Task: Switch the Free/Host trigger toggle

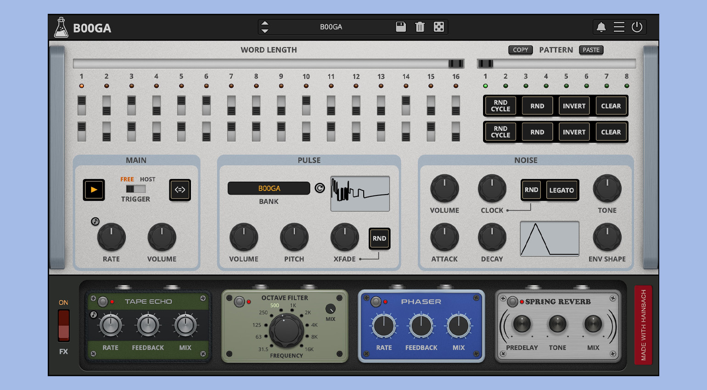Action: [135, 189]
